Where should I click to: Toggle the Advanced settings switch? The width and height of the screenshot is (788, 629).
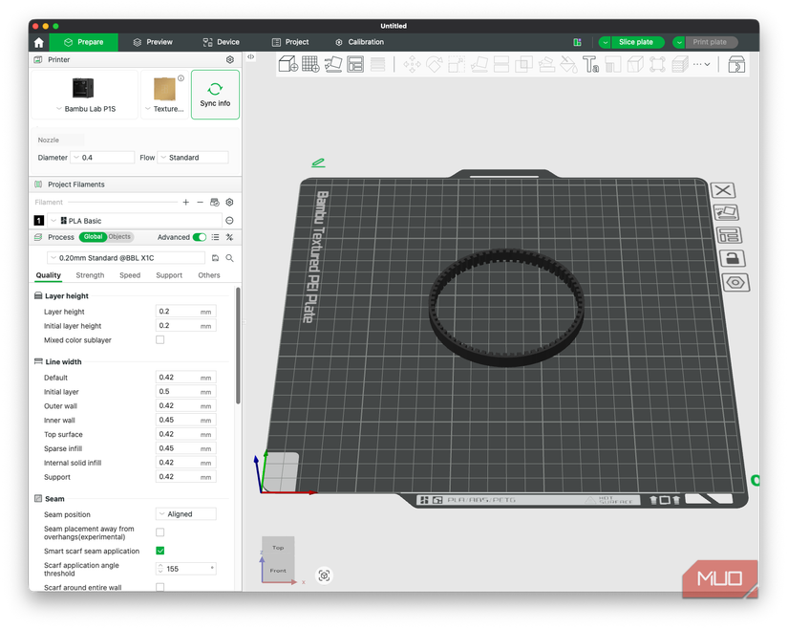click(x=200, y=237)
